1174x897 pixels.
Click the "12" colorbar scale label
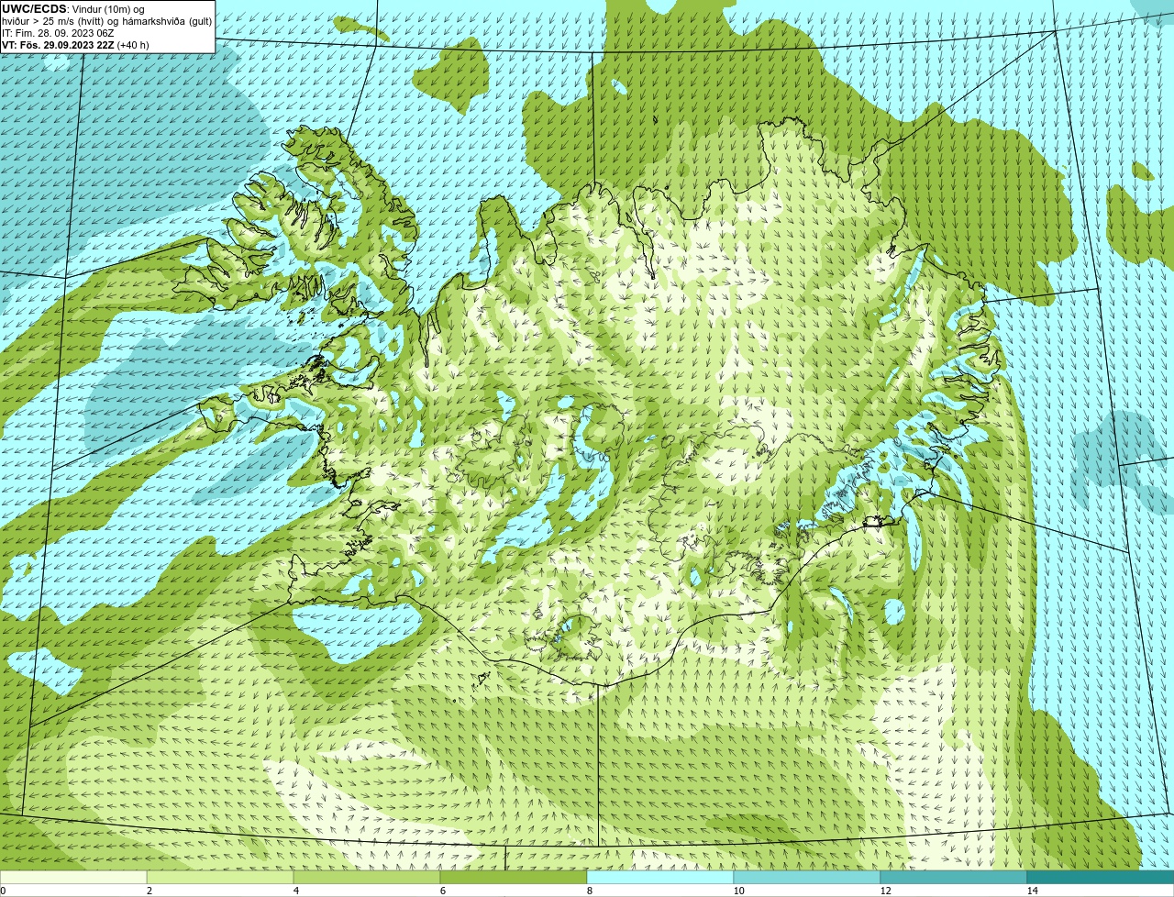885,891
